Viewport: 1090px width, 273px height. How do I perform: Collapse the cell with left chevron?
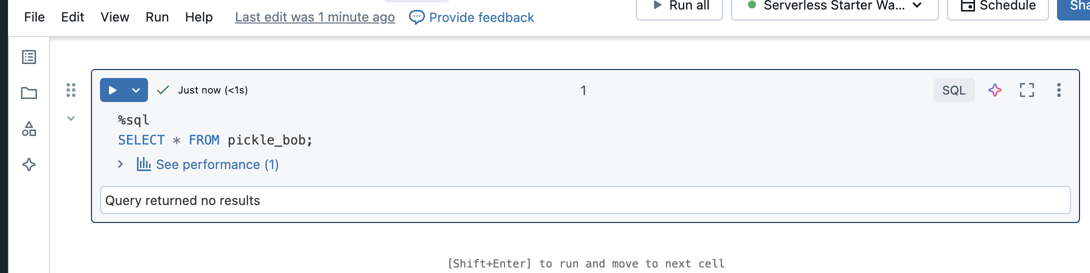click(x=71, y=118)
